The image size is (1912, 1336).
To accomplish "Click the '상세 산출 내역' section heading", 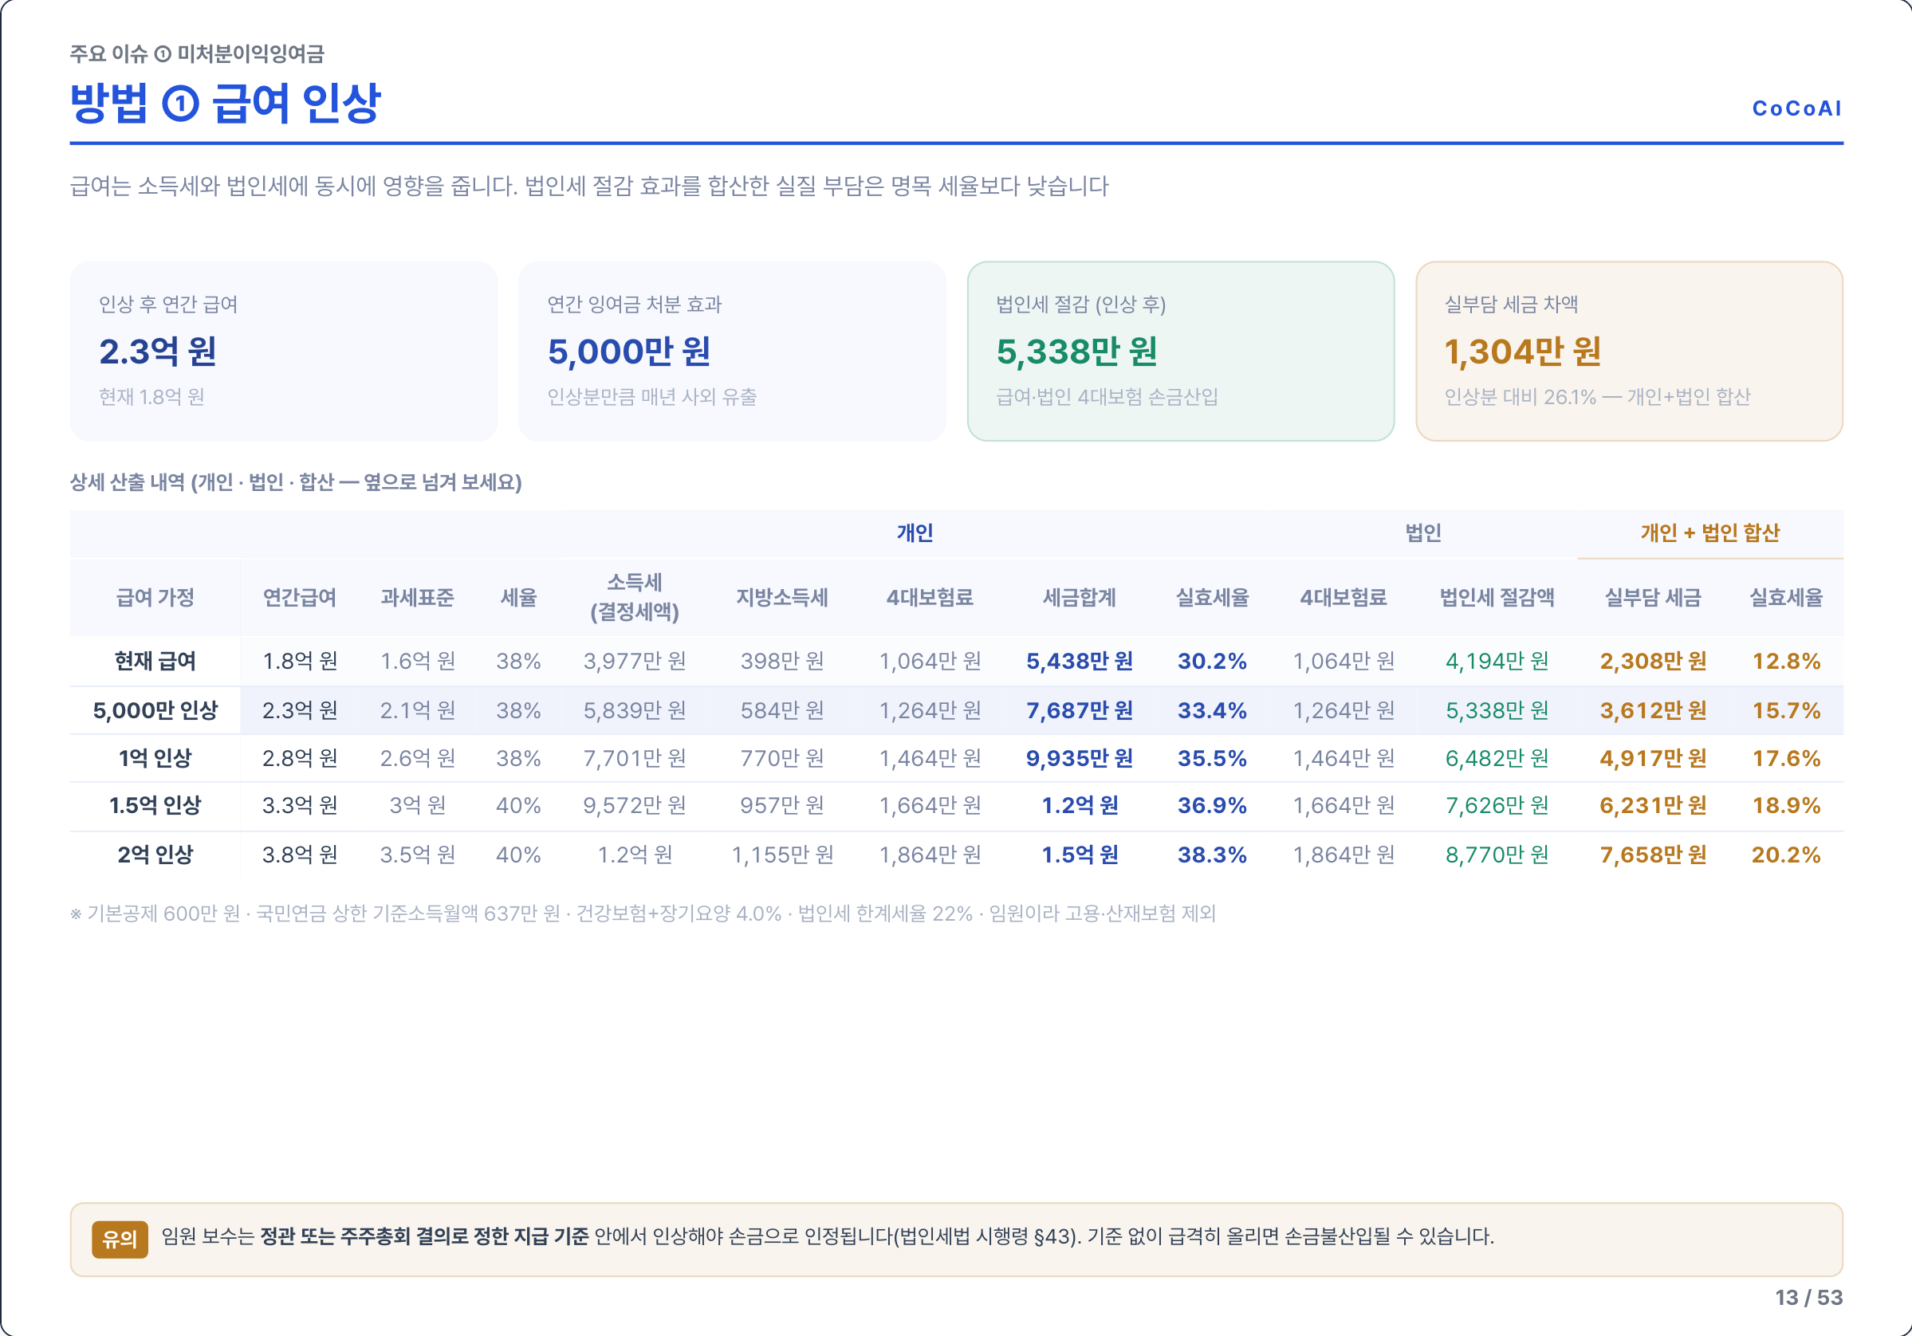I will 296,482.
